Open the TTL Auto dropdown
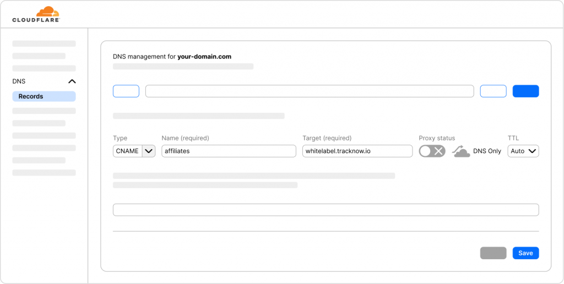Viewport: 564px width, 284px height. click(x=523, y=151)
